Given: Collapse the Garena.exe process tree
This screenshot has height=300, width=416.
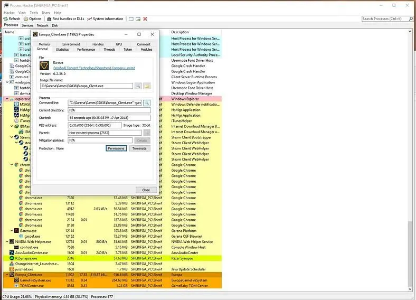Looking at the screenshot, I should pyautogui.click(x=12, y=231).
